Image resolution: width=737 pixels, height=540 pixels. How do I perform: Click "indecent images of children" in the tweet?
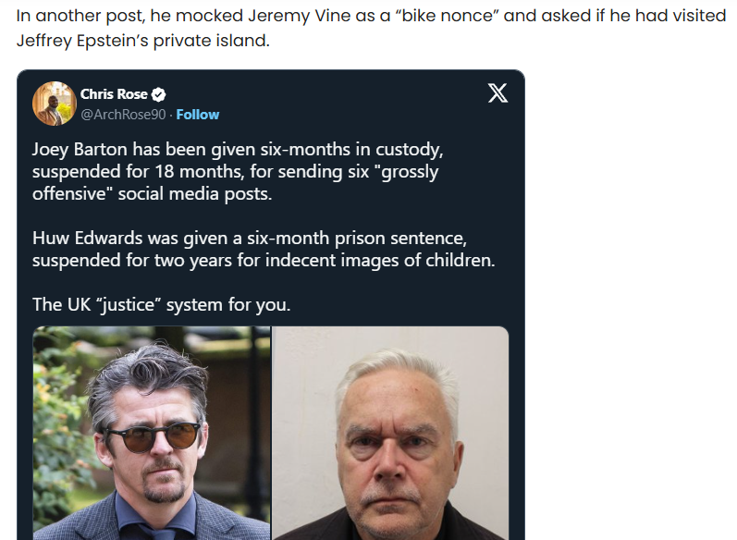click(x=380, y=260)
